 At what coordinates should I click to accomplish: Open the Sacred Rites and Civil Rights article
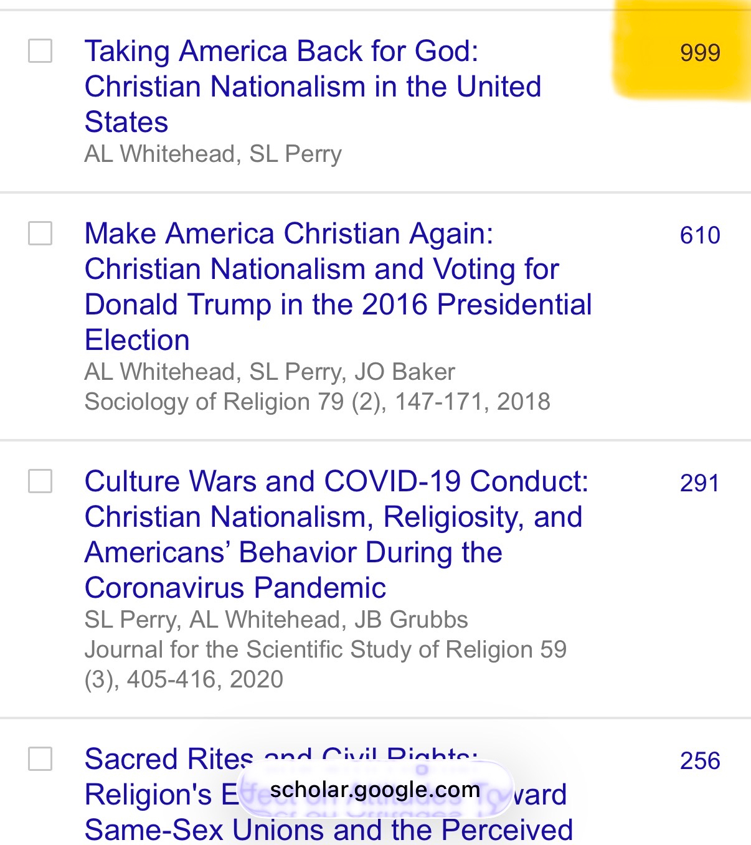(168, 760)
